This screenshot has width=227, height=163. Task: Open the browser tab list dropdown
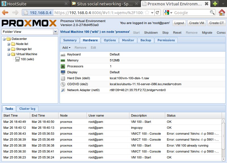point(223,4)
